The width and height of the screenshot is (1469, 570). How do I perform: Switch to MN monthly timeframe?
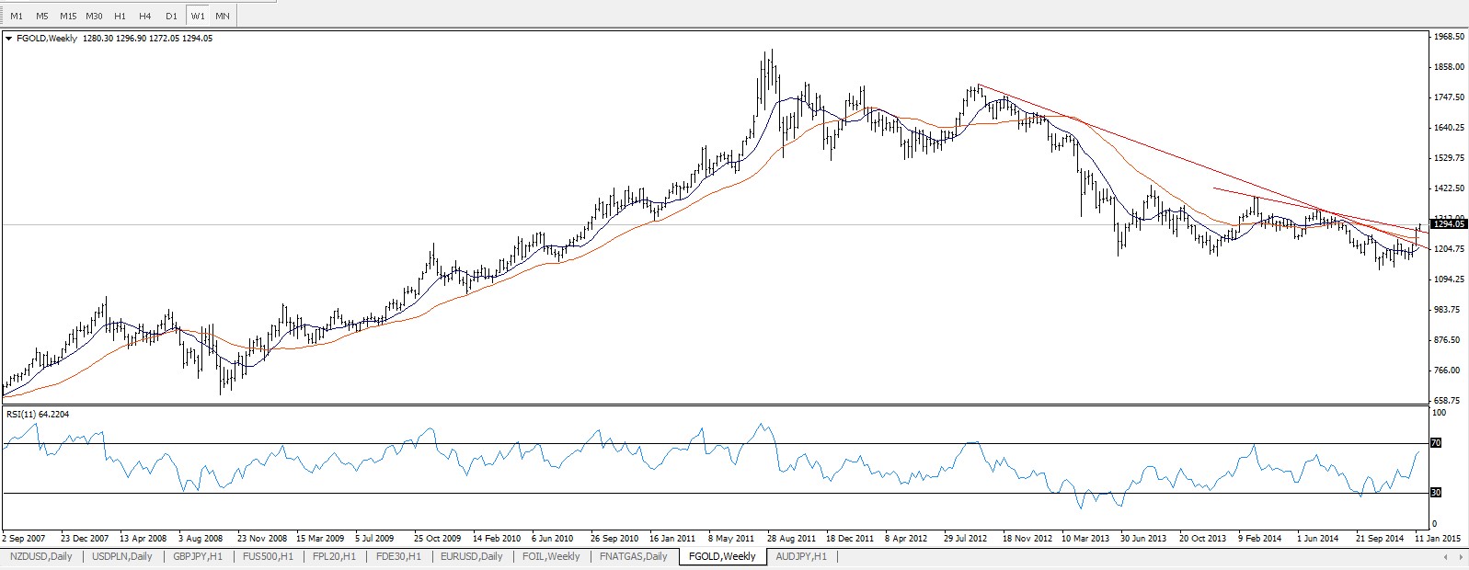pos(223,16)
